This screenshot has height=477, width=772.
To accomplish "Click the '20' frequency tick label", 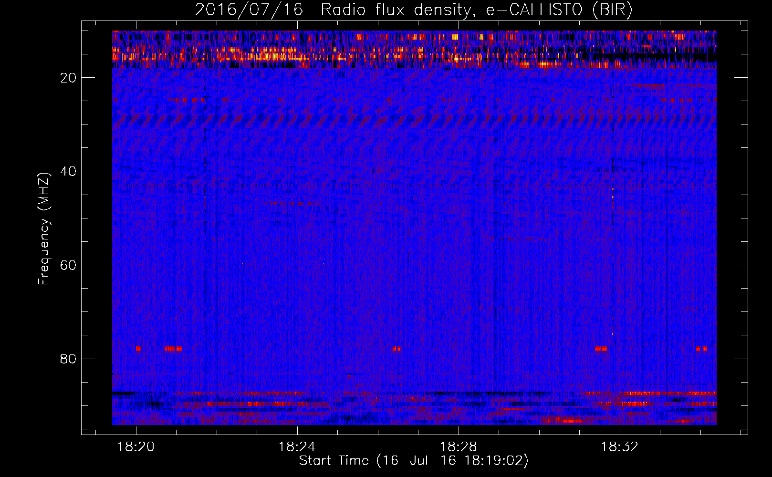I will click(x=69, y=78).
